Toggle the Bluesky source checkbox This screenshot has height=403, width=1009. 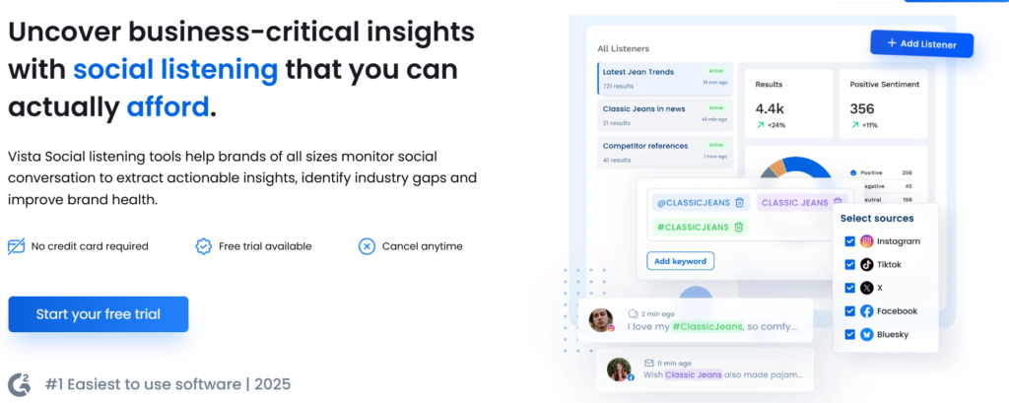click(850, 334)
